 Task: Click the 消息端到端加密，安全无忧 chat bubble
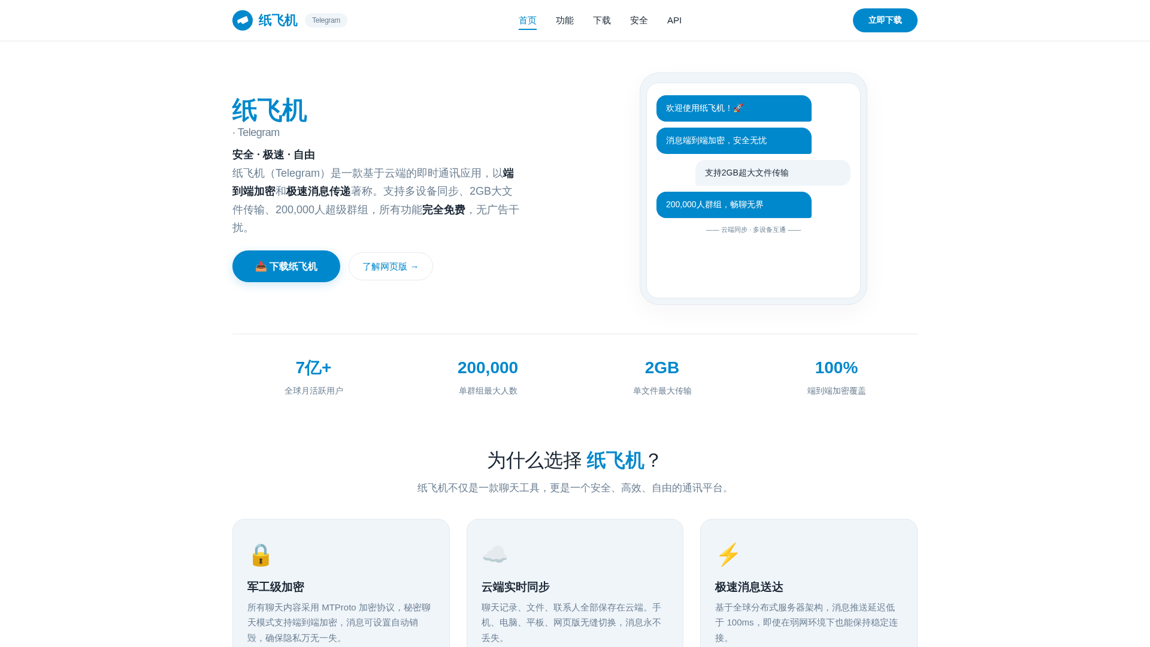pyautogui.click(x=734, y=141)
